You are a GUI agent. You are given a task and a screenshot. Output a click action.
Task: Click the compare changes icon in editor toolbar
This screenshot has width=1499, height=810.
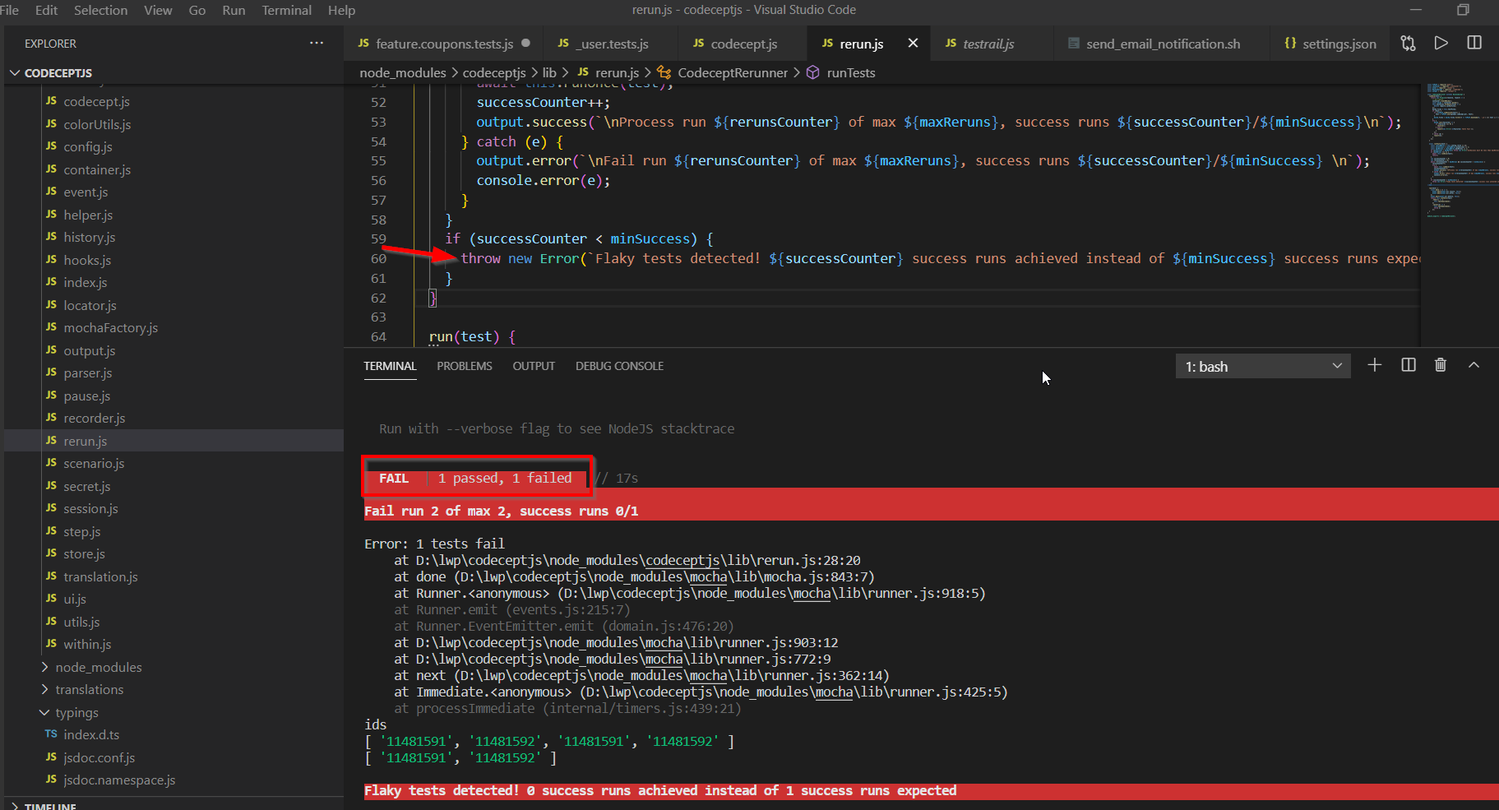click(1409, 43)
